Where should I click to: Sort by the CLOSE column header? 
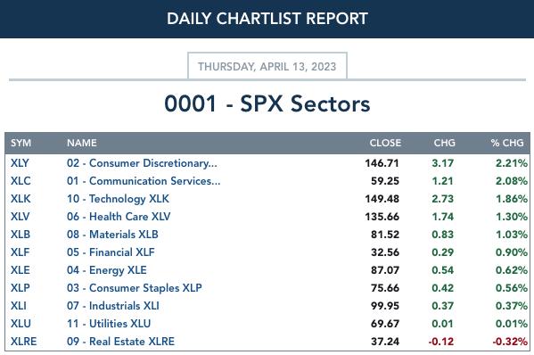tap(385, 143)
